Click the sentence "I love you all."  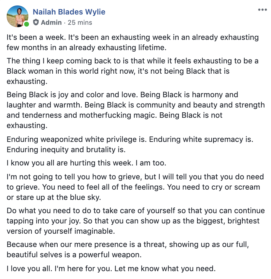(29, 268)
